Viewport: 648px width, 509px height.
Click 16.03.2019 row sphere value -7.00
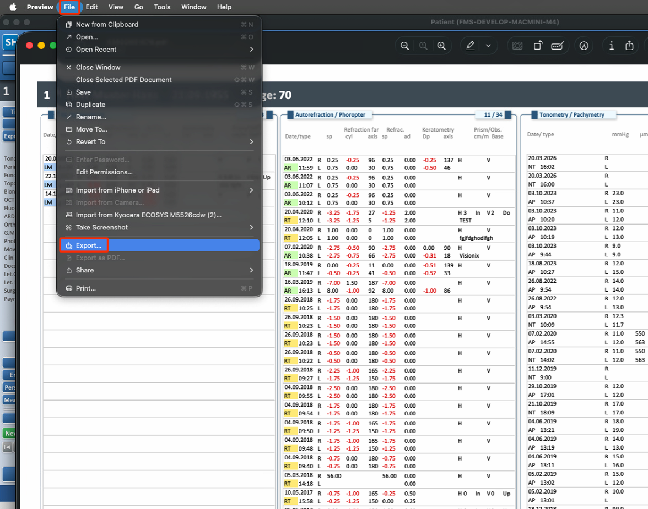click(x=333, y=283)
